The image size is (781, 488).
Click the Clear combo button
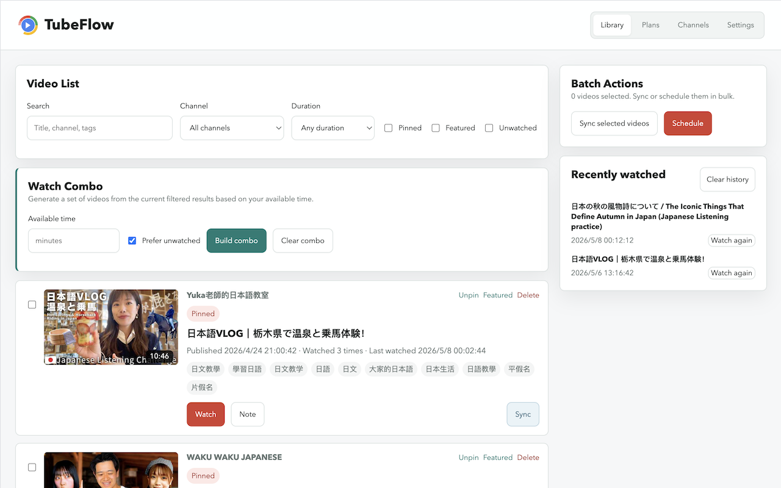[x=303, y=241]
